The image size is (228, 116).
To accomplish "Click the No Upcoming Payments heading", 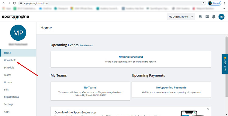I will 171,87.
